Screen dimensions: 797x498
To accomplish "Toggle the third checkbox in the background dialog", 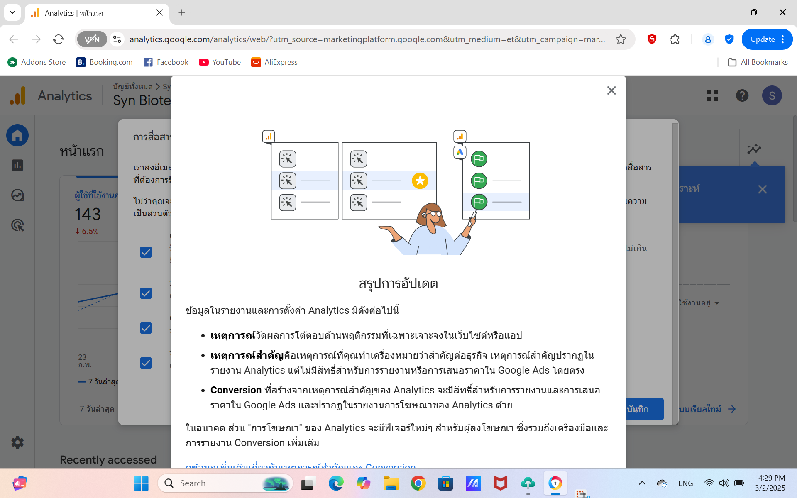I will tap(146, 328).
